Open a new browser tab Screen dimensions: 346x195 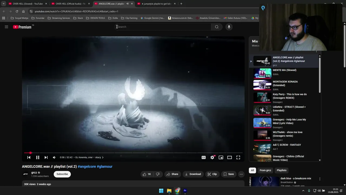181,4
